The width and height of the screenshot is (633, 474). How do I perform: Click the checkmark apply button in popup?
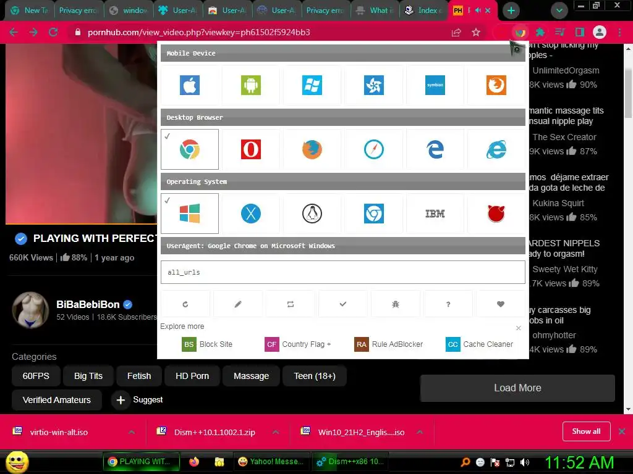tap(342, 304)
